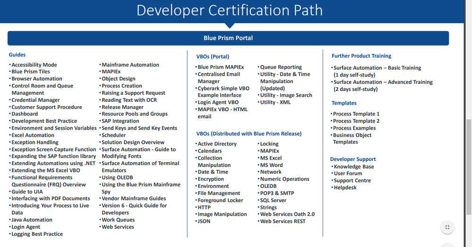Click SAP Integration guide
The height and width of the screenshot is (247, 472).
coord(120,121)
